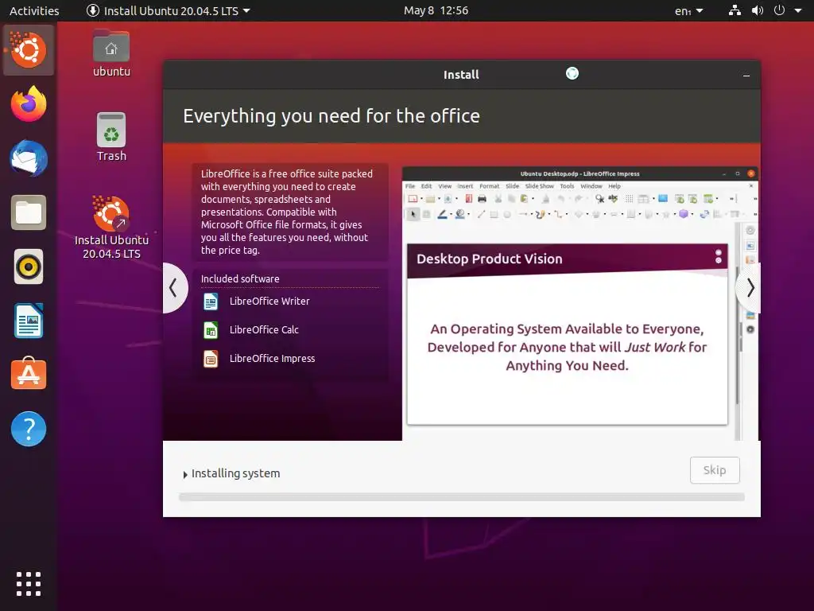Select the Trash desktop icon
Image resolution: width=814 pixels, height=611 pixels.
(111, 137)
